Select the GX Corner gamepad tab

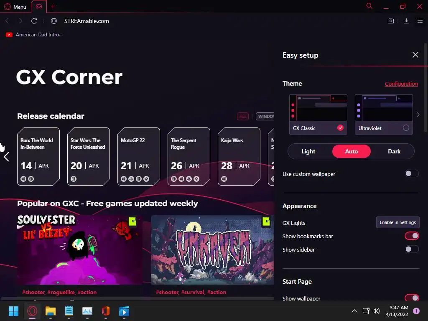39,6
